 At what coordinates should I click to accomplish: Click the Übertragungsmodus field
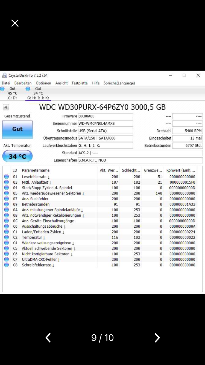[106, 138]
